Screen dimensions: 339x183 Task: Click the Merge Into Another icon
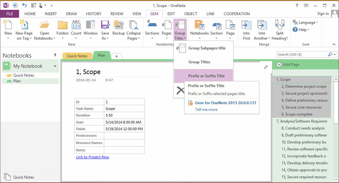tap(262, 25)
